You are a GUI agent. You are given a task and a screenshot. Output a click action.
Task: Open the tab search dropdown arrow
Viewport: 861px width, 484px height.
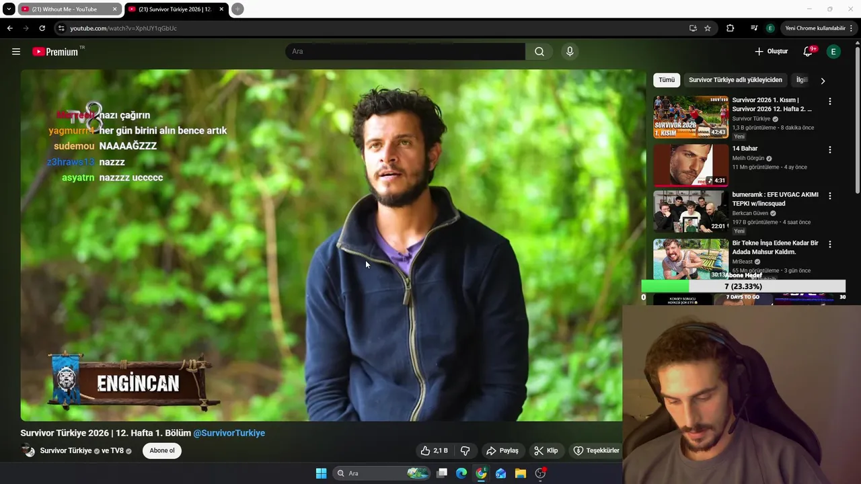tap(9, 9)
